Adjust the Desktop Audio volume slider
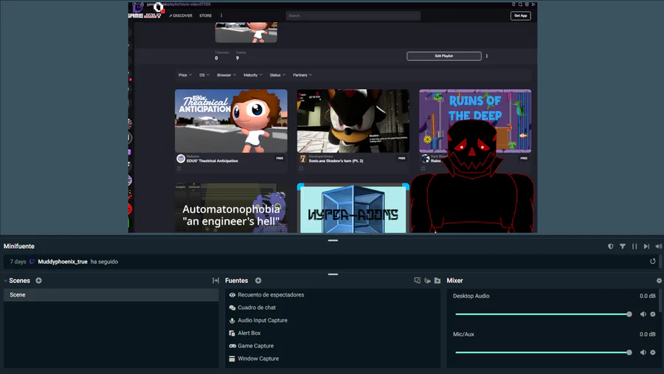This screenshot has width=664, height=374. point(543,314)
